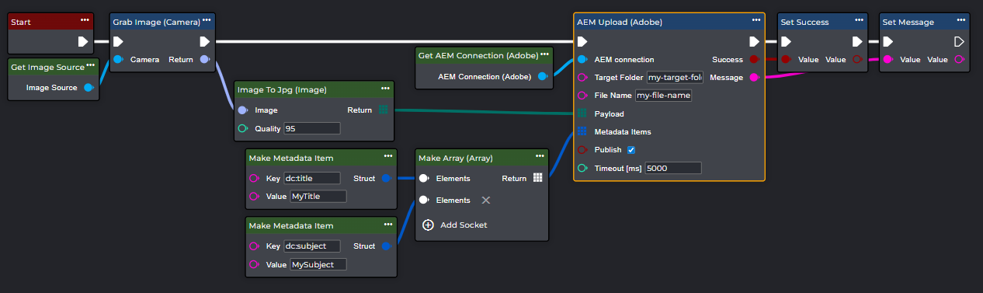Open options menu on AEM Upload (Adobe) node

click(756, 21)
